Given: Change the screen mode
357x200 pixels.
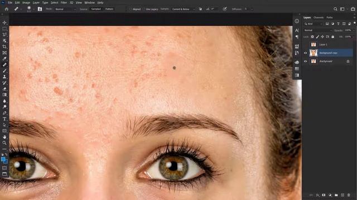Looking at the screenshot, I should point(4,174).
